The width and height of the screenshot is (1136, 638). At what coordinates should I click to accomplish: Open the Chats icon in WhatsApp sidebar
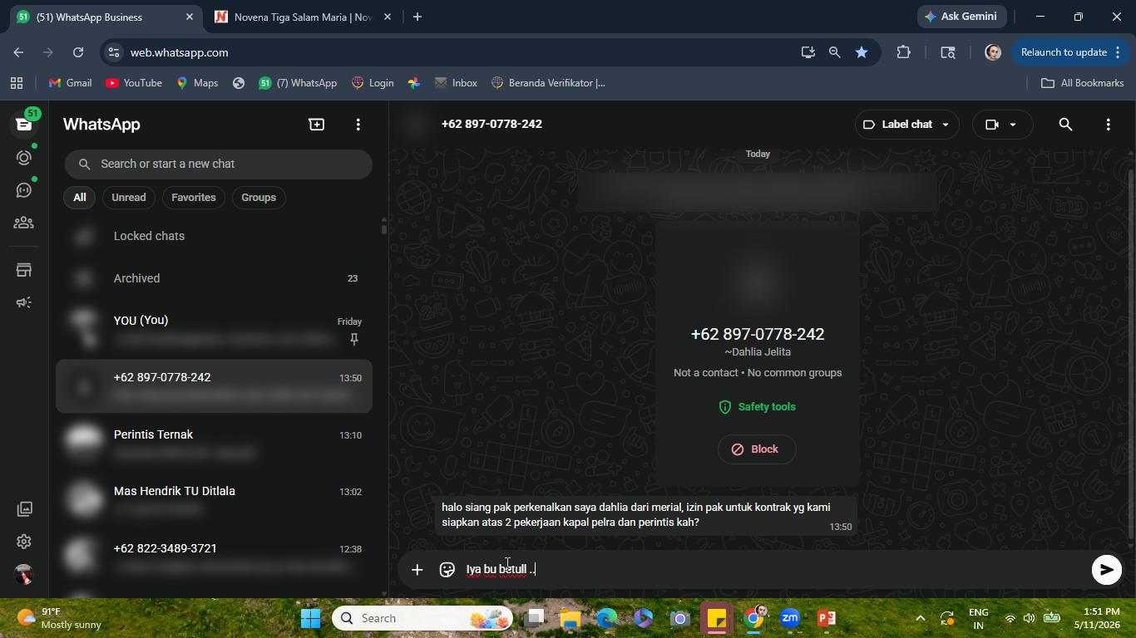(23, 124)
